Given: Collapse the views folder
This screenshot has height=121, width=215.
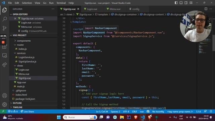Looking at the screenshot, I should coord(20,66).
